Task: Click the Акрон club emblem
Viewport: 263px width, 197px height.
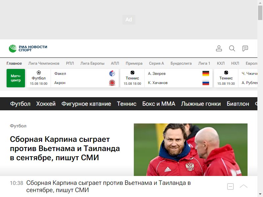Action: [112, 83]
